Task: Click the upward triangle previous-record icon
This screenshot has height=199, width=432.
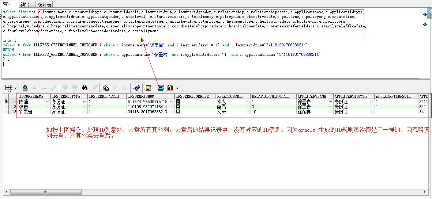Action: point(124,88)
